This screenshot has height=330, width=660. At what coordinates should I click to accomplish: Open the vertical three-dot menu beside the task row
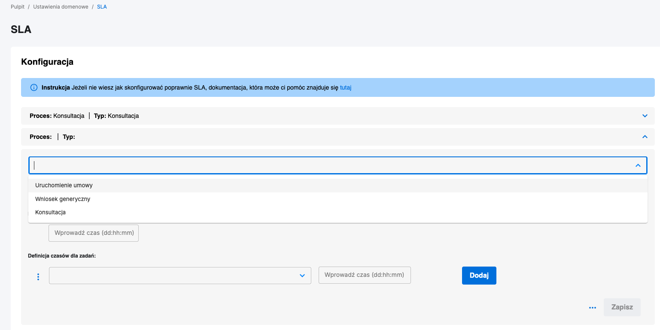38,277
